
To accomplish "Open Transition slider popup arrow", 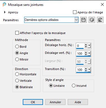I will [89, 70].
